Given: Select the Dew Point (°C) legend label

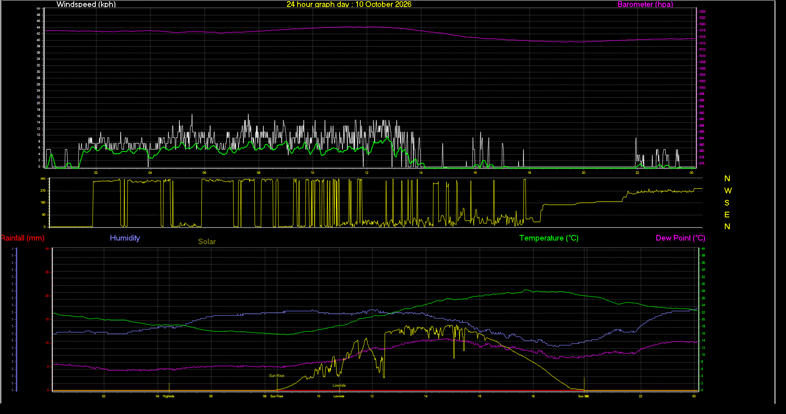Looking at the screenshot, I should click(680, 238).
